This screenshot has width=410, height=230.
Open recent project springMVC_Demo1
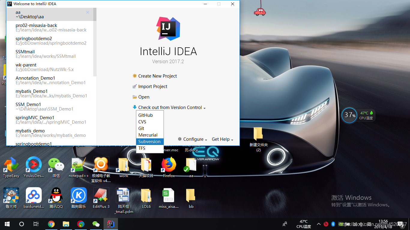pyautogui.click(x=50, y=120)
